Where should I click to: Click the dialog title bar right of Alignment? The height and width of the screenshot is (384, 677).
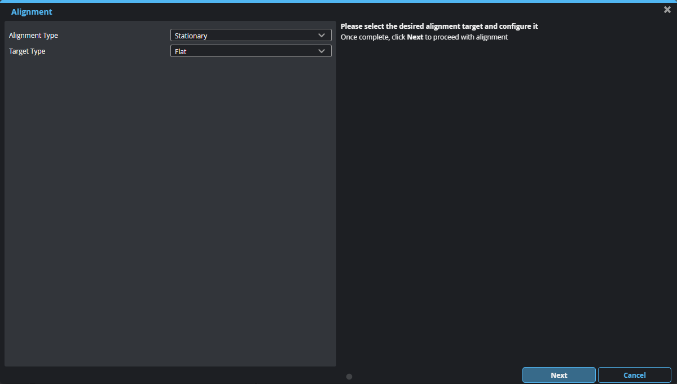338,12
